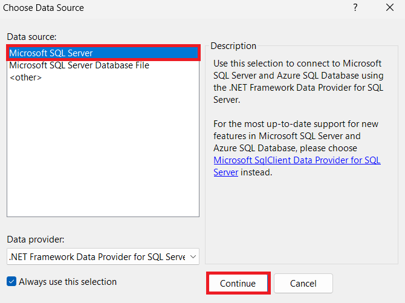Expand the Data provider chevron arrow
The width and height of the screenshot is (405, 303).
pyautogui.click(x=193, y=256)
